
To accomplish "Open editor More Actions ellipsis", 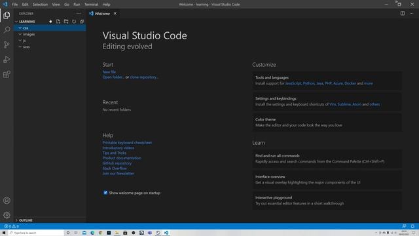I will 412,13.
